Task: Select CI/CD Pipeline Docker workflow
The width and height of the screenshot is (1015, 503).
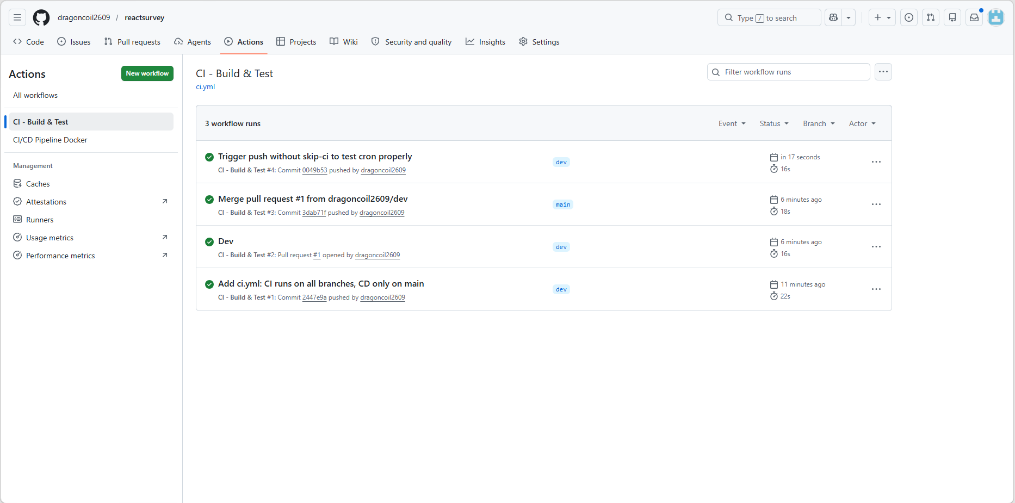Action: click(91, 140)
